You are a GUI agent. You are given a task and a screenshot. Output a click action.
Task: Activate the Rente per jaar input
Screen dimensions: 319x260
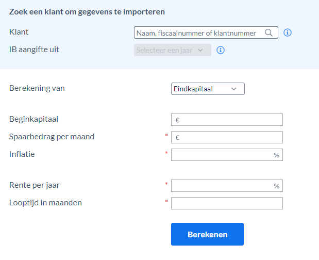pyautogui.click(x=227, y=186)
